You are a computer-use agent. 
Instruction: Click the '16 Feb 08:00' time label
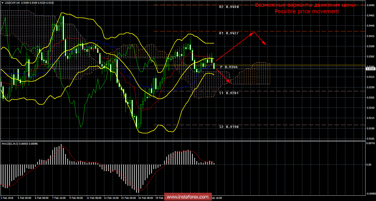146,198
